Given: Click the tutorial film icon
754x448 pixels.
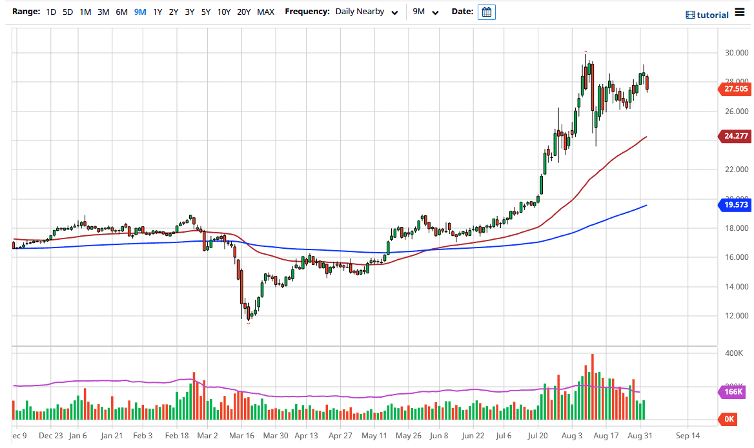Looking at the screenshot, I should 690,15.
